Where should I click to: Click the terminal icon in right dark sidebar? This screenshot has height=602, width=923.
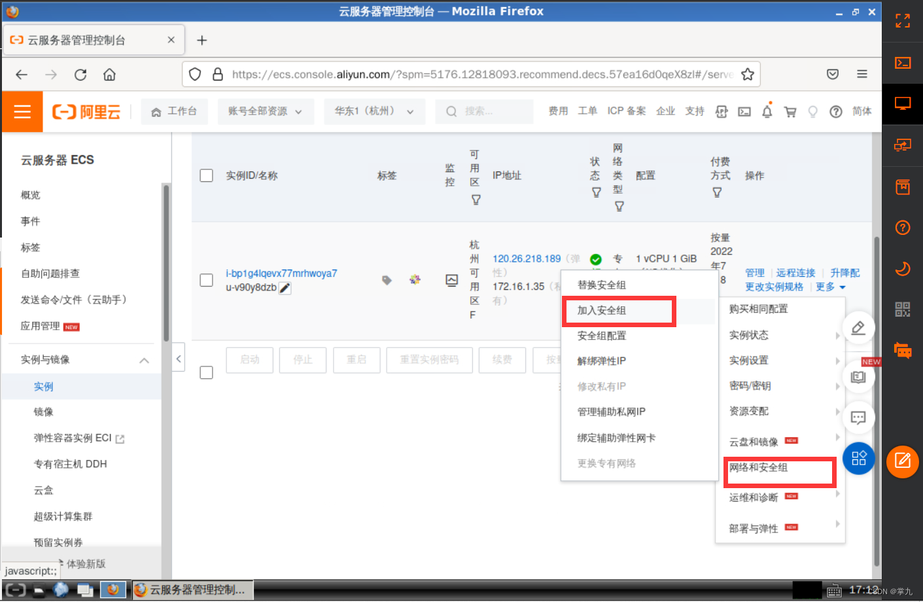pos(903,63)
